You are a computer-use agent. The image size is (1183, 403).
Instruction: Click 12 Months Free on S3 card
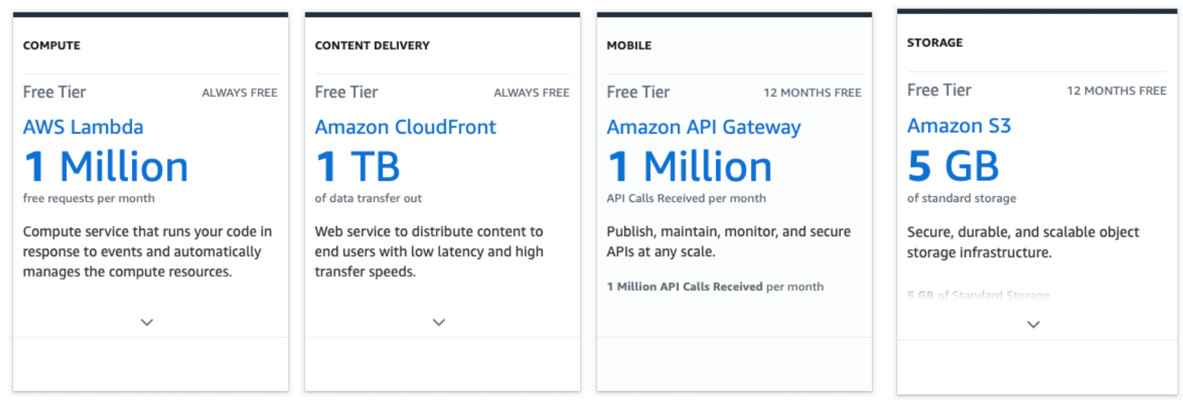click(1116, 91)
